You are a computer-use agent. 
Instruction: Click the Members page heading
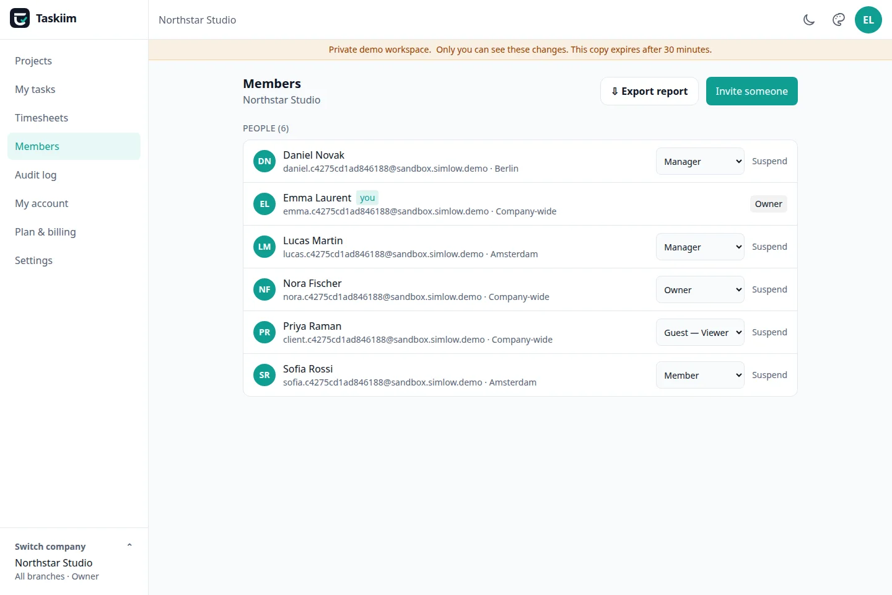272,84
